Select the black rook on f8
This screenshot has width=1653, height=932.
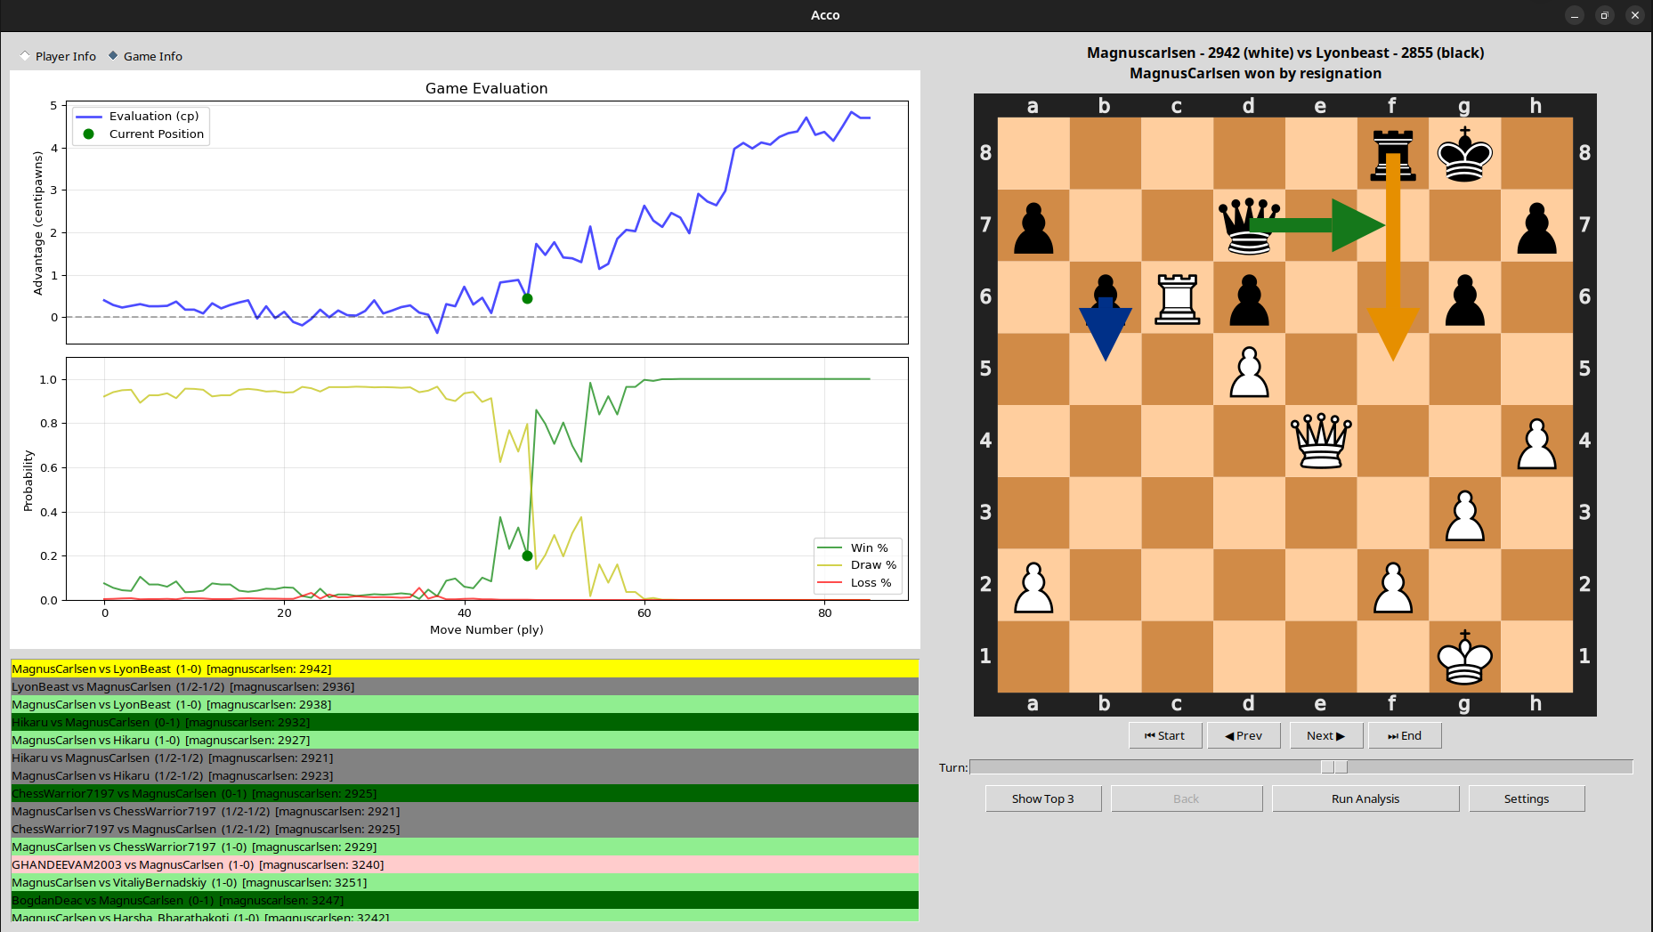(x=1392, y=153)
